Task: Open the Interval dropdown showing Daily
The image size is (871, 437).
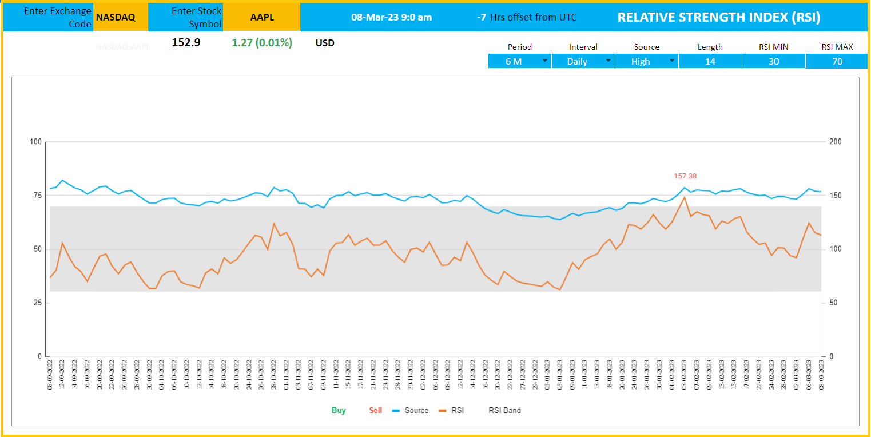Action: click(583, 61)
